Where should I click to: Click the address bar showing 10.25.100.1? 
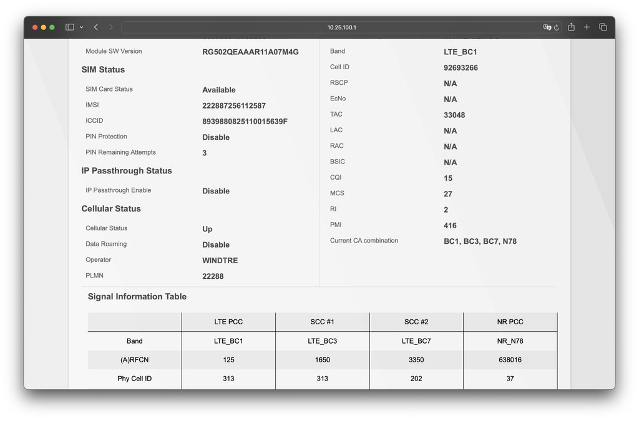coord(341,27)
